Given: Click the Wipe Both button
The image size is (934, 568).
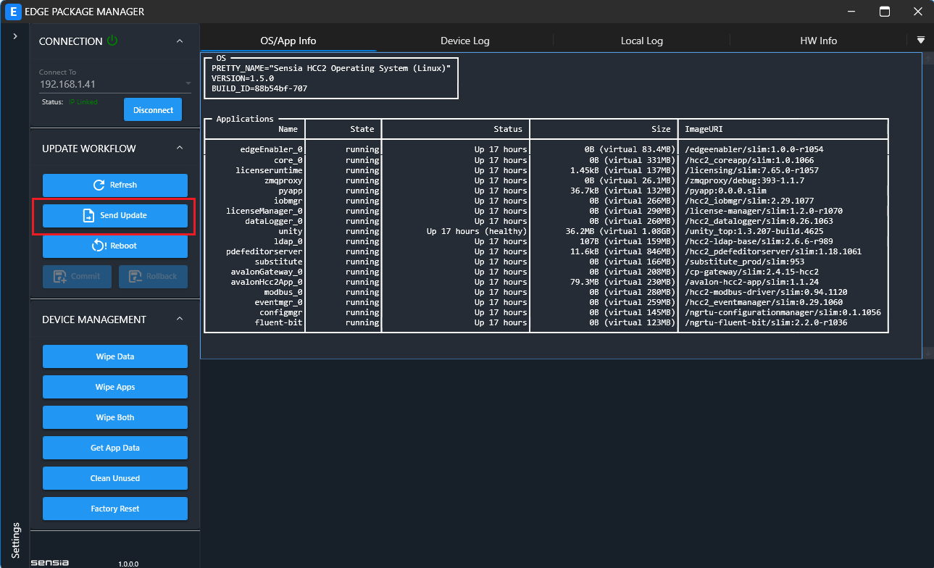Looking at the screenshot, I should coord(115,417).
